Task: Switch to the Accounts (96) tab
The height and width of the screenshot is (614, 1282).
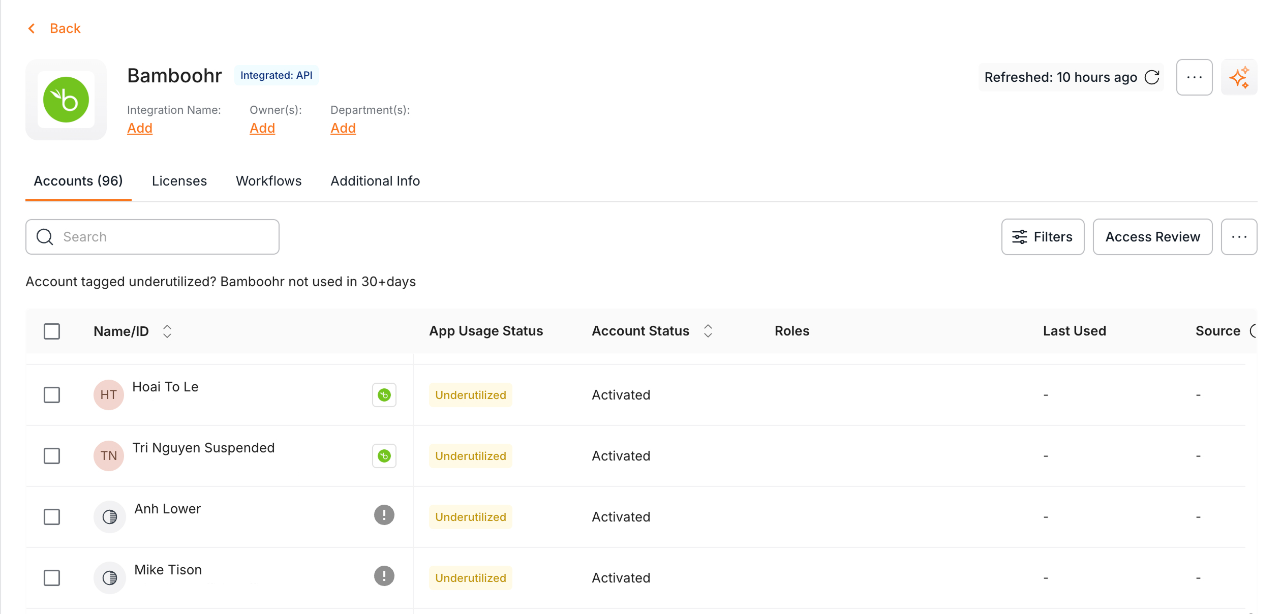Action: point(78,181)
